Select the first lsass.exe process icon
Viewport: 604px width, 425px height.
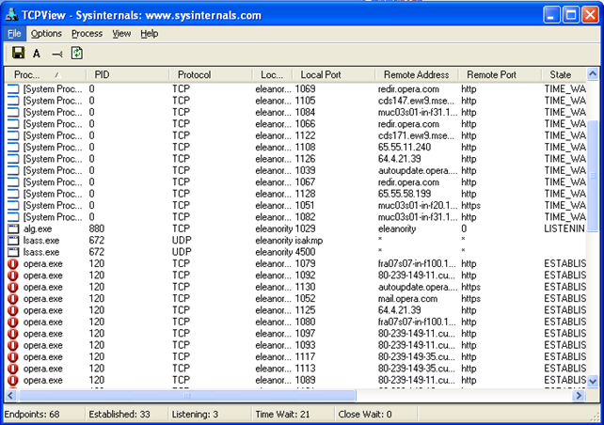click(x=13, y=241)
